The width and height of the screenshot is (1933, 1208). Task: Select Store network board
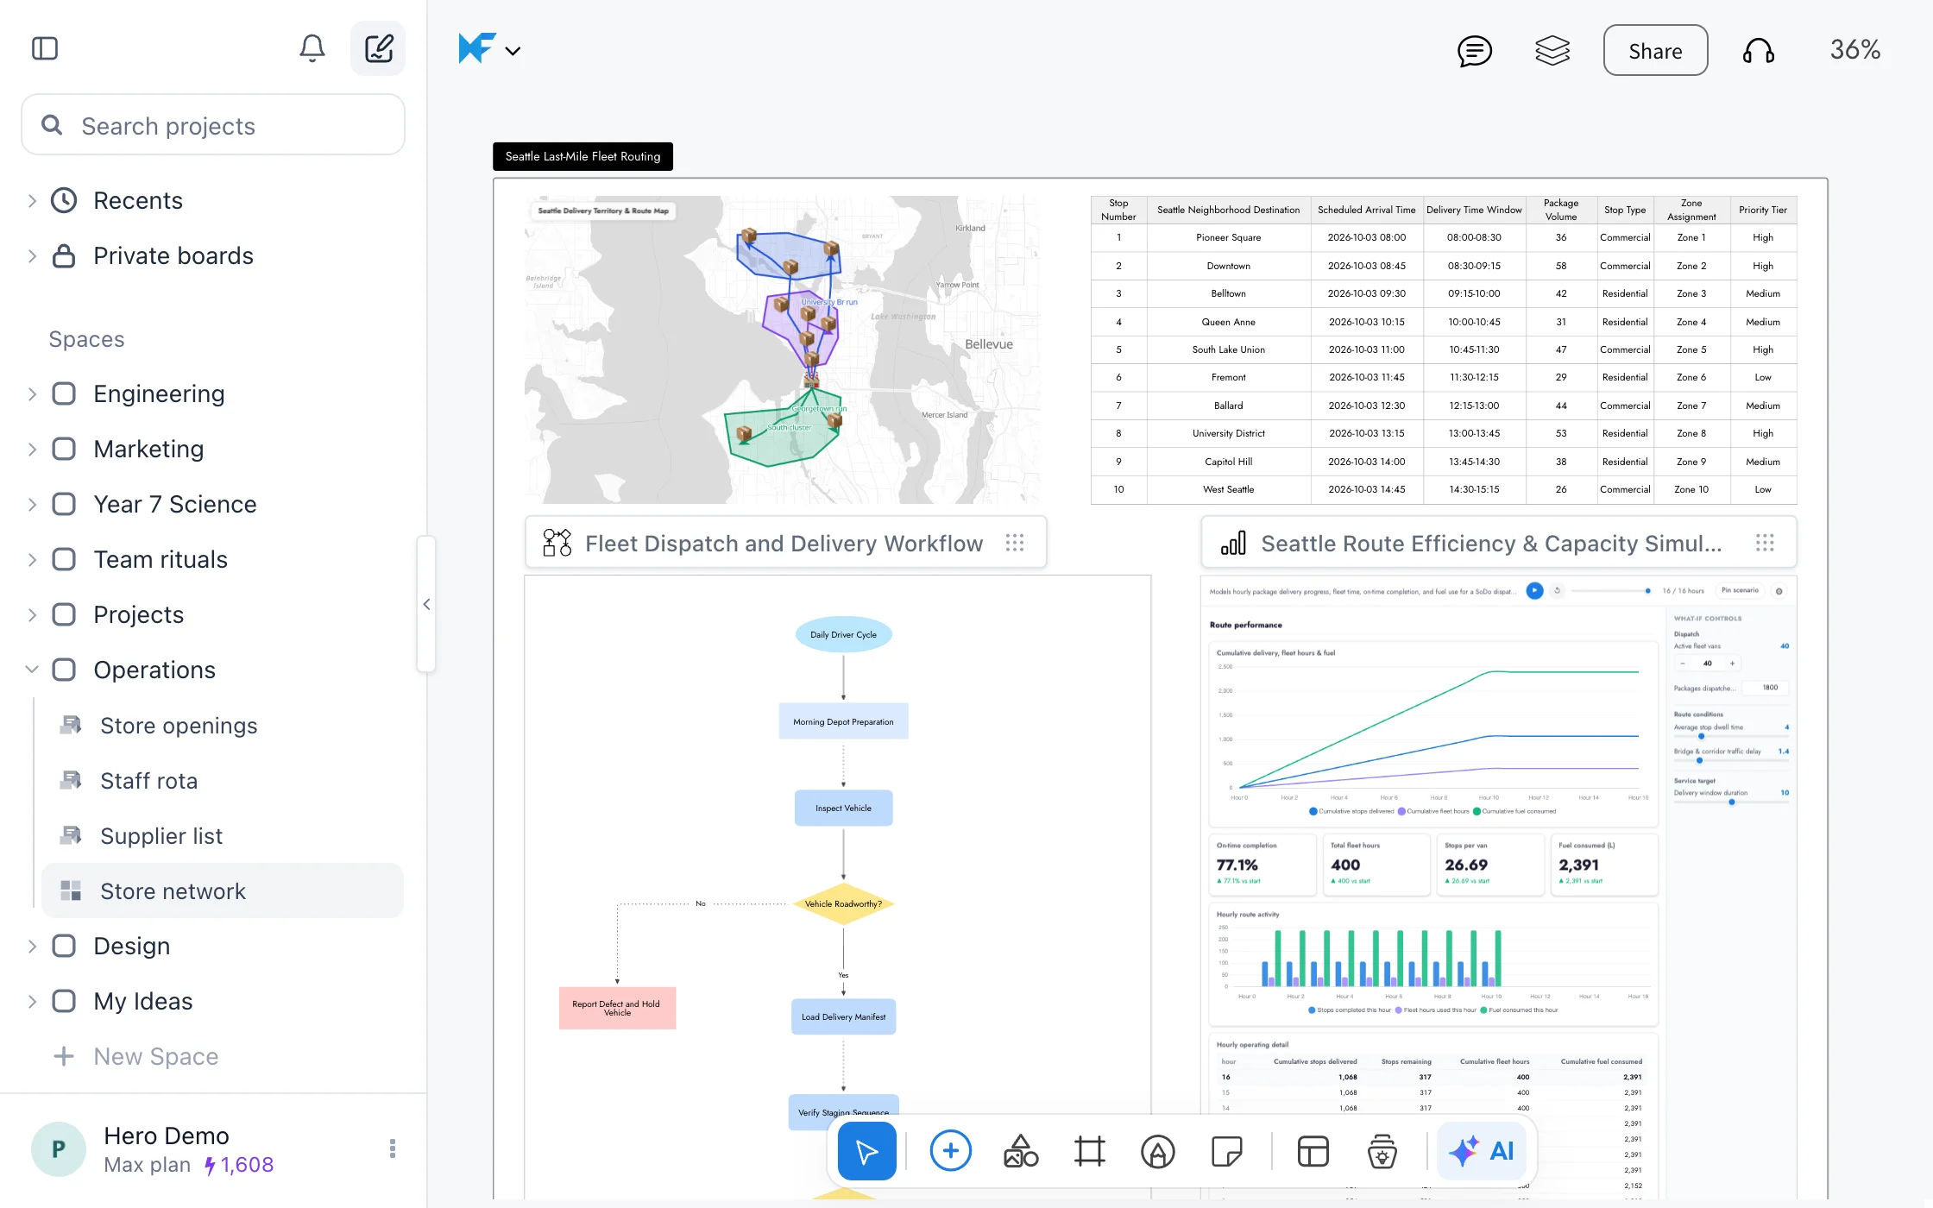click(x=223, y=890)
